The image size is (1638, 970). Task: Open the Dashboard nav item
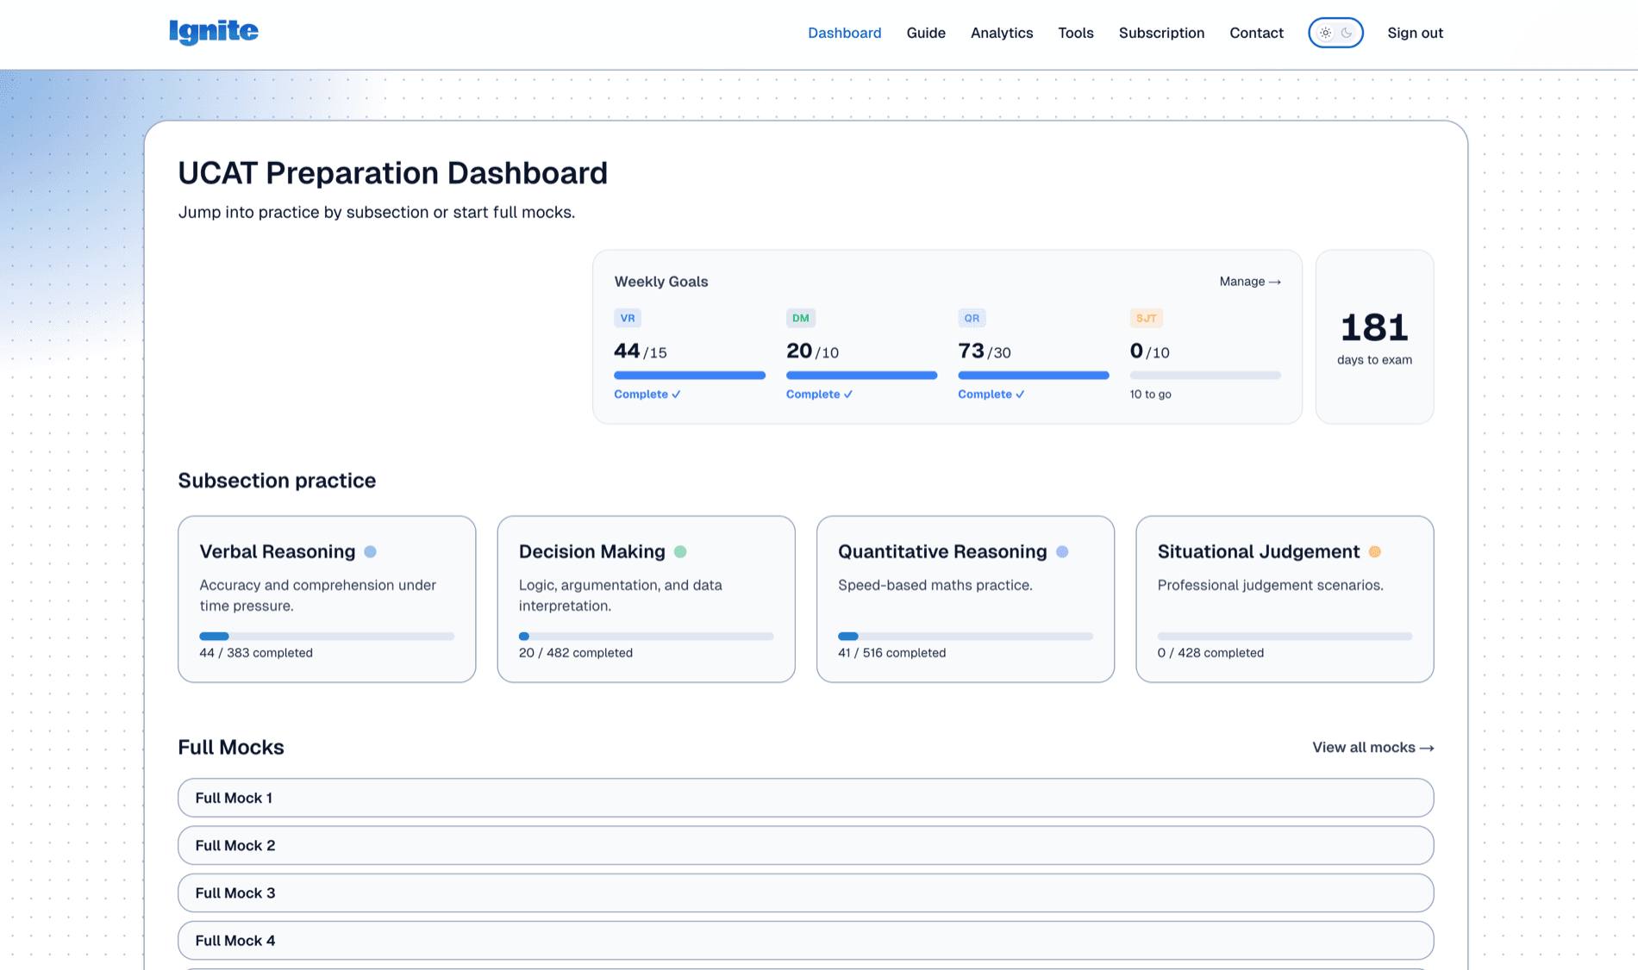pyautogui.click(x=844, y=33)
